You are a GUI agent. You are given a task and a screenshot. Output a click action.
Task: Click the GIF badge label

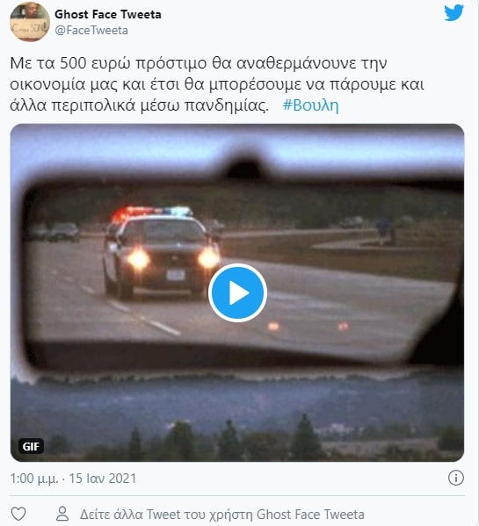31,446
